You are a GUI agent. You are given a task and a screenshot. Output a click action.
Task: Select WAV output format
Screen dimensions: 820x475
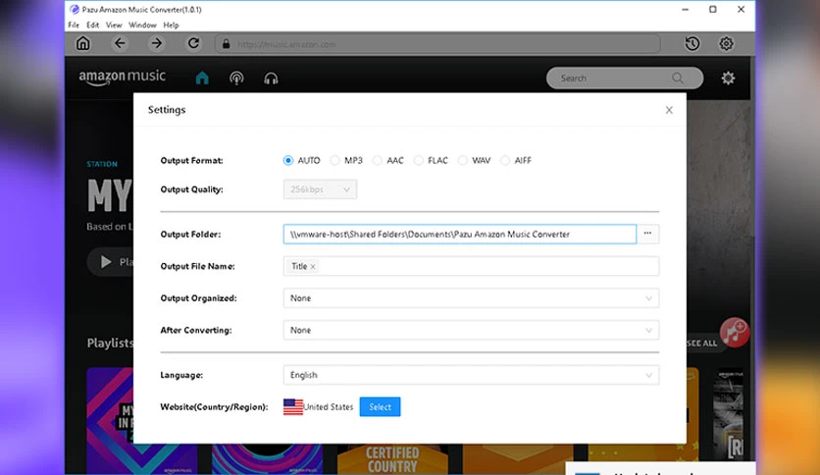pyautogui.click(x=462, y=161)
